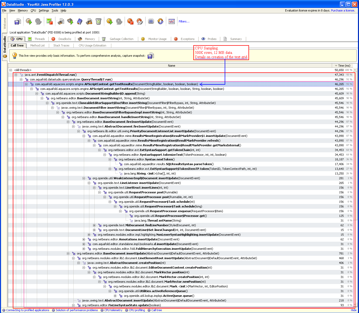Switch to the Probes tab
Viewport: 359px width, 313px height.
point(209,39)
